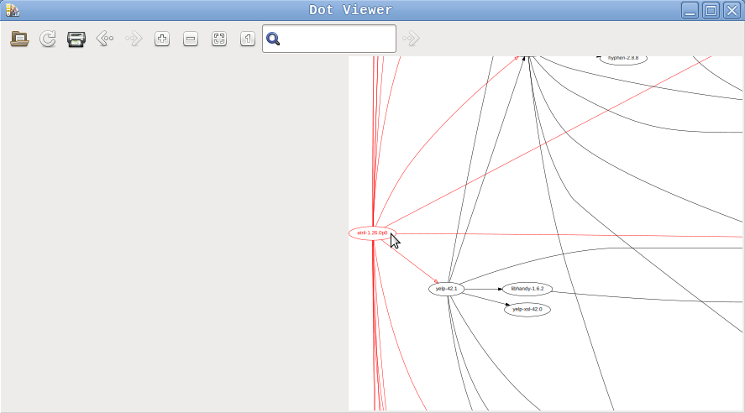Zoom in with the plus icon
The image size is (745, 413).
[x=162, y=39]
